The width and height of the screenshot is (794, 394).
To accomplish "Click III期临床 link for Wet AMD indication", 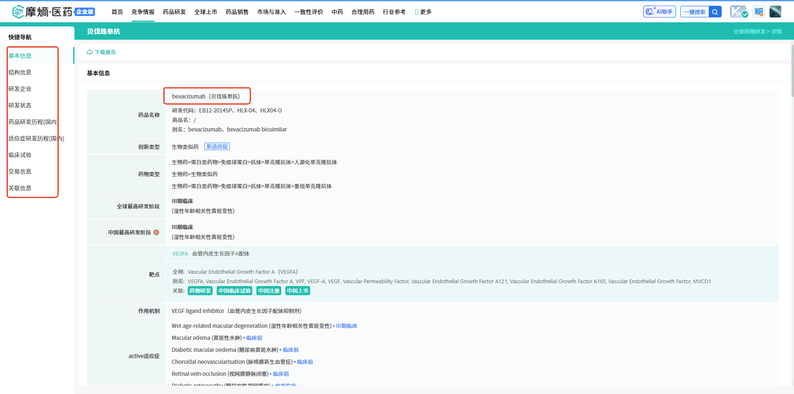I will pos(347,326).
